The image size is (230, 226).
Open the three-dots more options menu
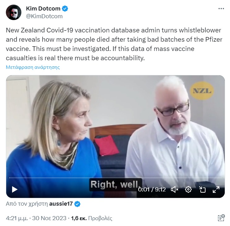click(221, 9)
